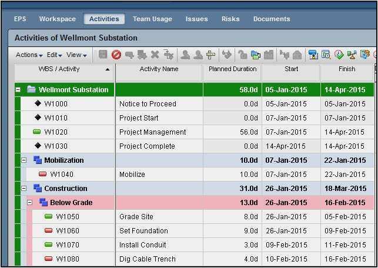Open the View dropdown menu
This screenshot has height=268, width=378.
coord(76,55)
